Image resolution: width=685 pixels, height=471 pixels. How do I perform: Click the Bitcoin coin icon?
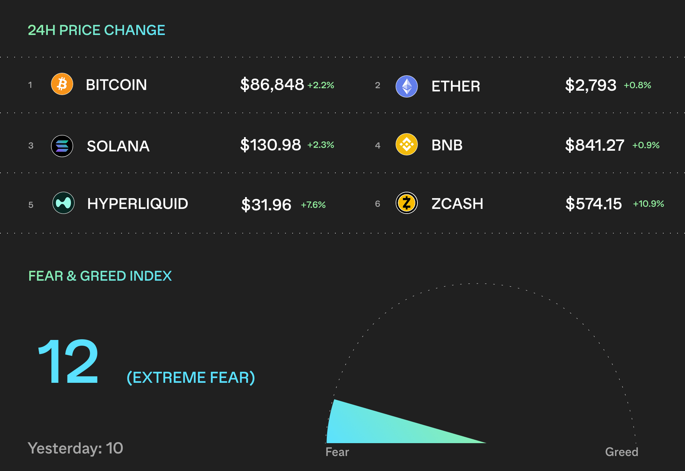[62, 84]
